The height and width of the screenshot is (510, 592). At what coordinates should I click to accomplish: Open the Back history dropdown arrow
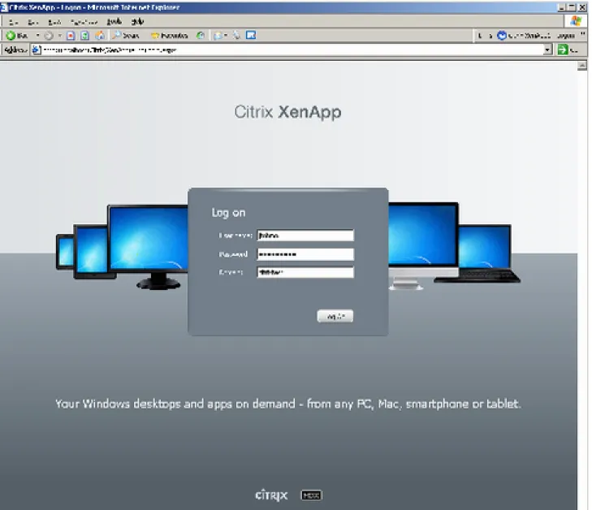coord(37,36)
